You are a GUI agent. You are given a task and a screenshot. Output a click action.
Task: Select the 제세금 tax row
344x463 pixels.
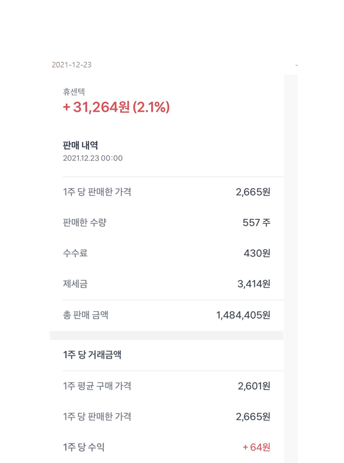coord(167,284)
